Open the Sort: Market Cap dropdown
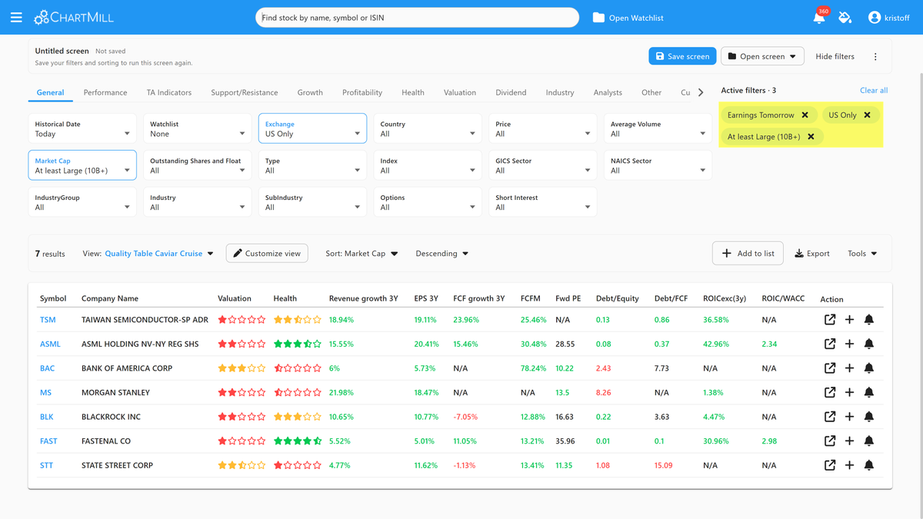The width and height of the screenshot is (923, 519). [x=362, y=254]
